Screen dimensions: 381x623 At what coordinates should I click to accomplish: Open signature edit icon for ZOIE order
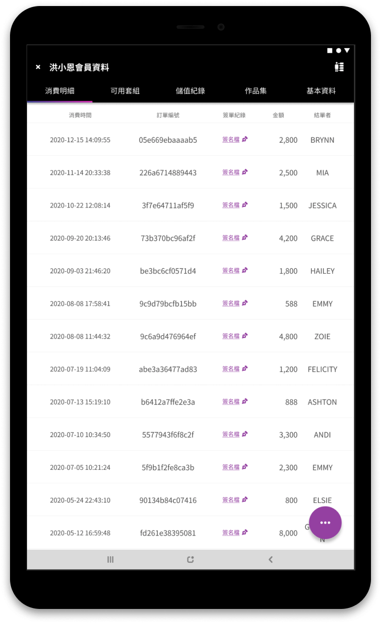coord(245,336)
